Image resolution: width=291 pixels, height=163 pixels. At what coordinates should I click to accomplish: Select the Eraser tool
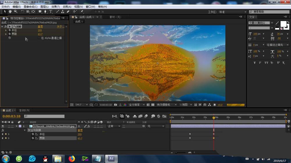tap(68, 12)
